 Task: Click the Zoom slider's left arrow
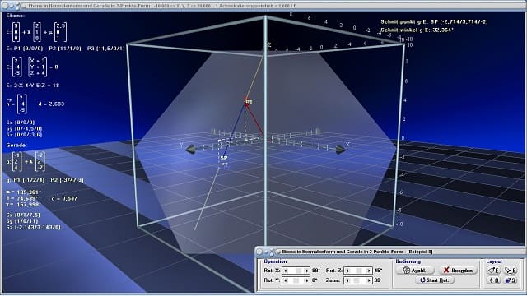coord(347,280)
